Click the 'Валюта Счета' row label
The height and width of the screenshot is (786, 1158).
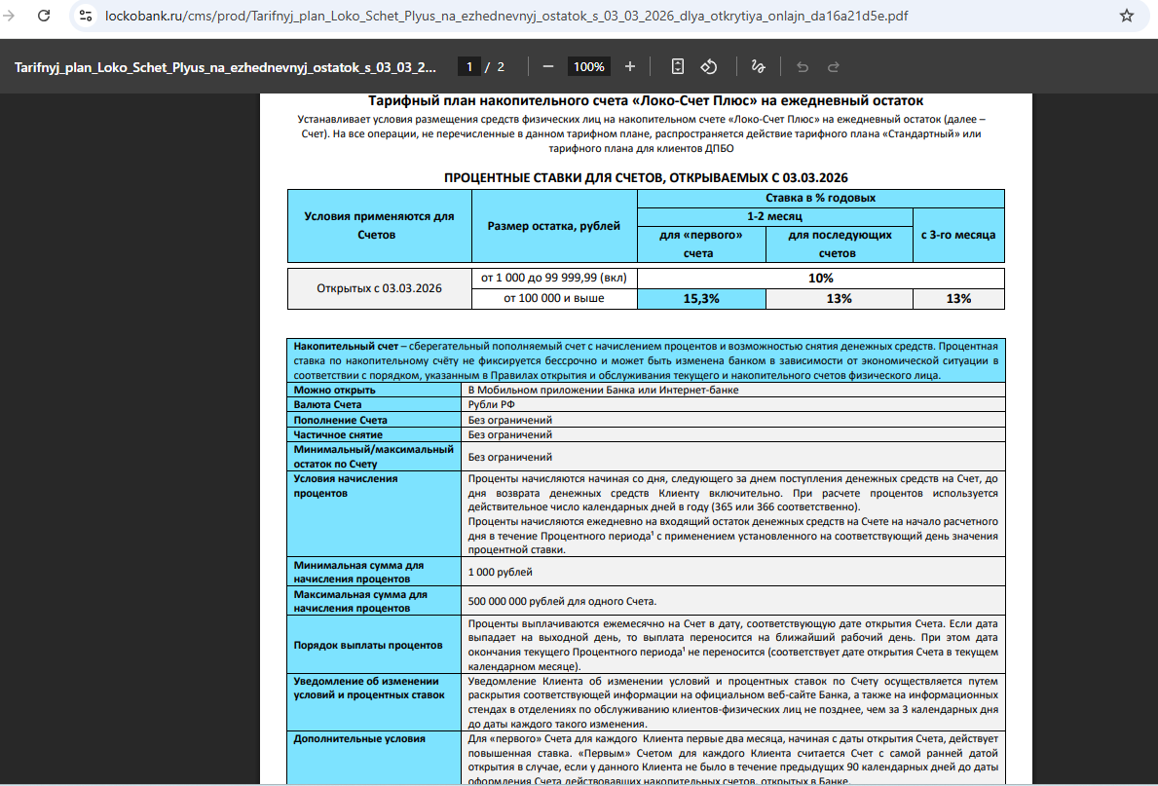pyautogui.click(x=327, y=404)
